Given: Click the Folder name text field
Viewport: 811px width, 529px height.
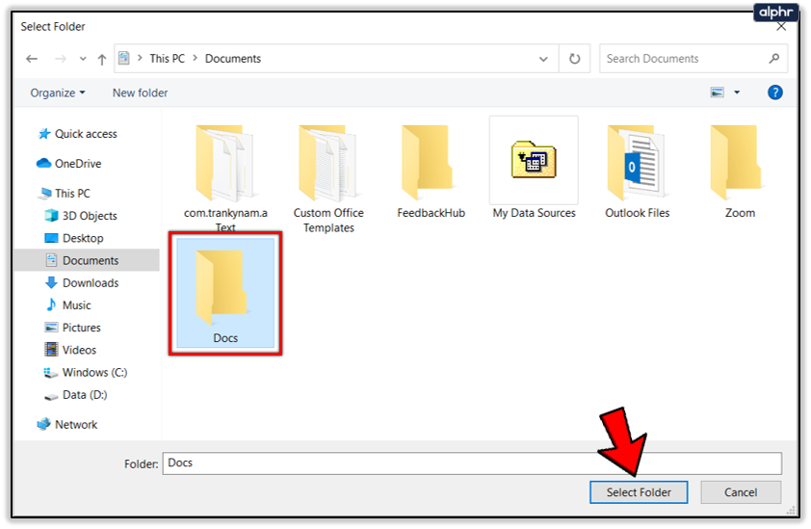Looking at the screenshot, I should (x=472, y=463).
